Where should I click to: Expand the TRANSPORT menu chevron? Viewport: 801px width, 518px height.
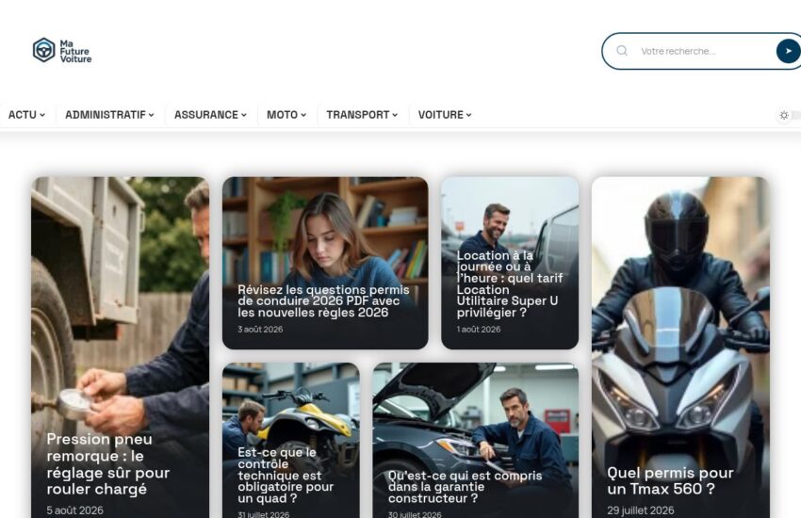[395, 115]
